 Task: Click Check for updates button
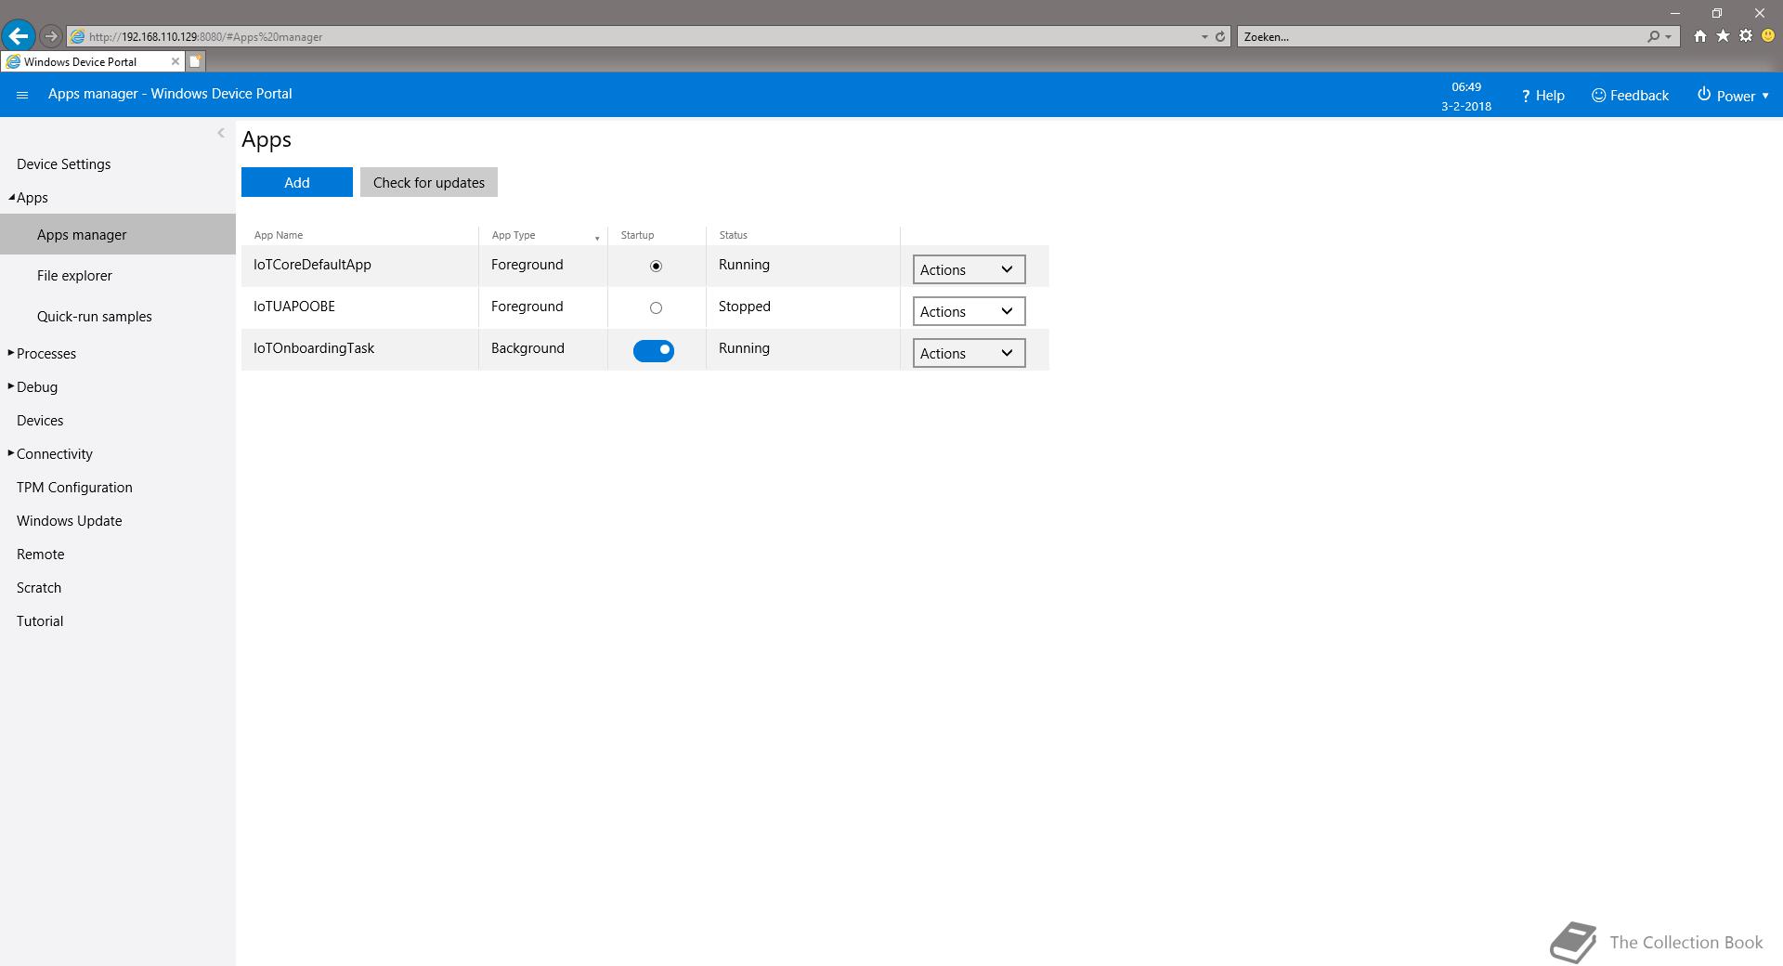pos(429,182)
